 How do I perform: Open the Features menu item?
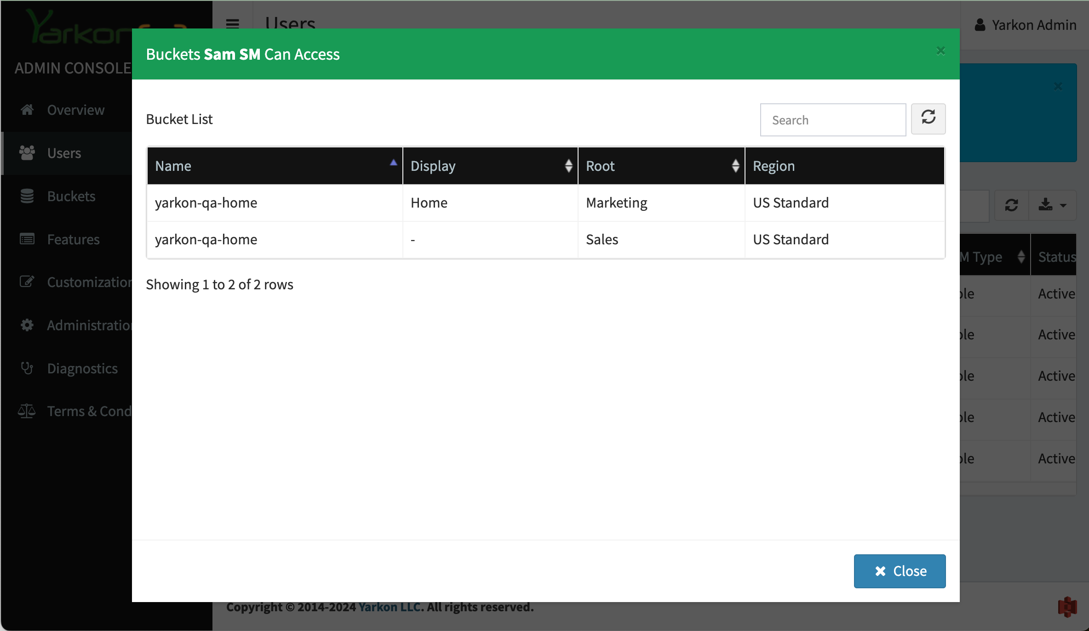73,239
